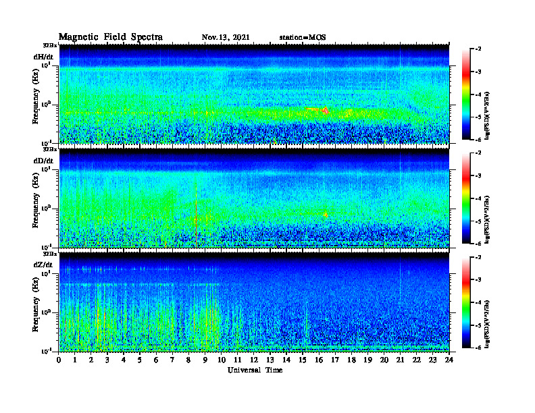This screenshot has height=413, width=535.
Task: Click hour tick label "9" on time axis
Action: point(205,360)
